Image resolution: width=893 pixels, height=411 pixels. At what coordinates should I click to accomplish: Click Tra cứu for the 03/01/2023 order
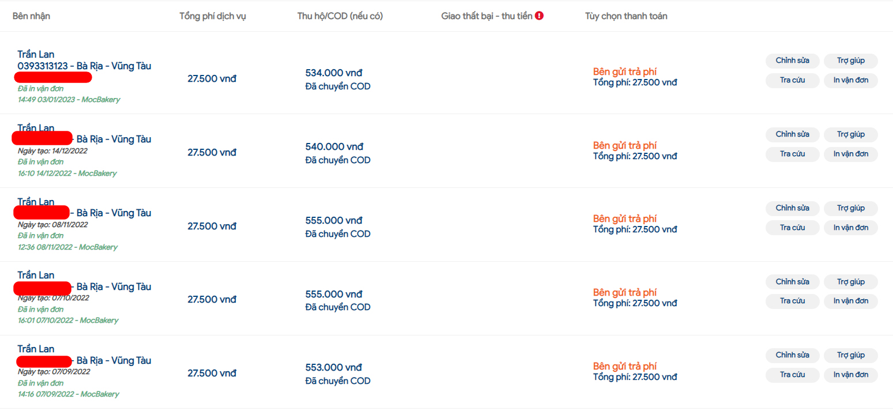click(792, 80)
